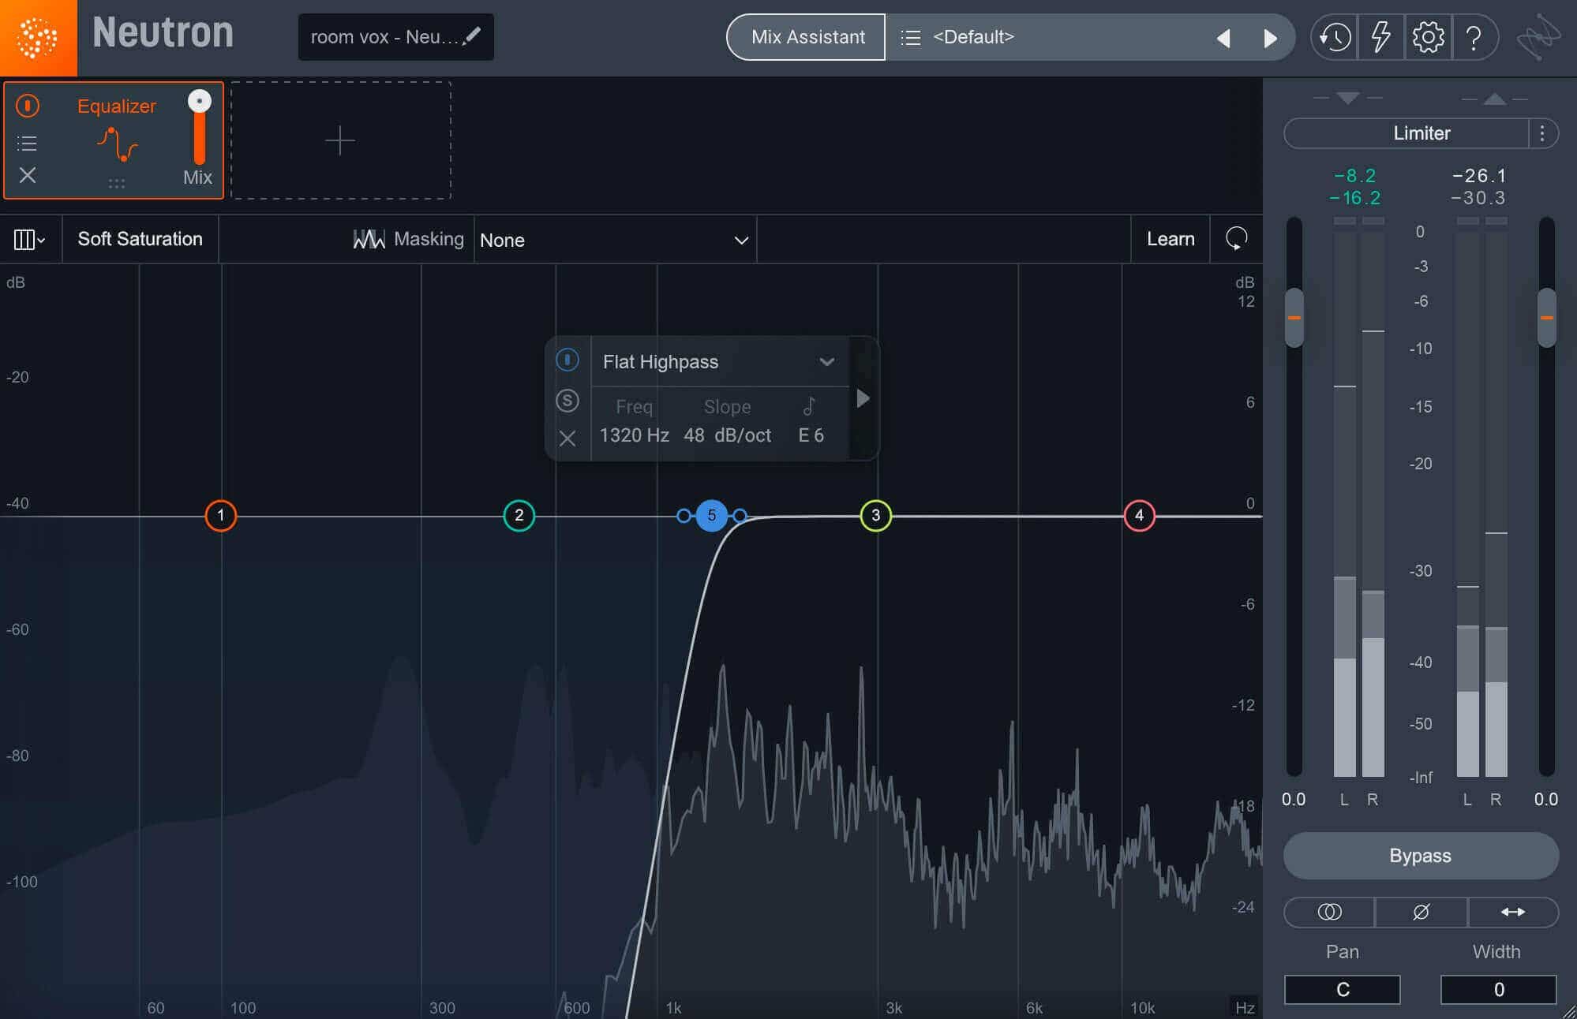The image size is (1577, 1019).
Task: Click the Bypass button
Action: (x=1421, y=856)
